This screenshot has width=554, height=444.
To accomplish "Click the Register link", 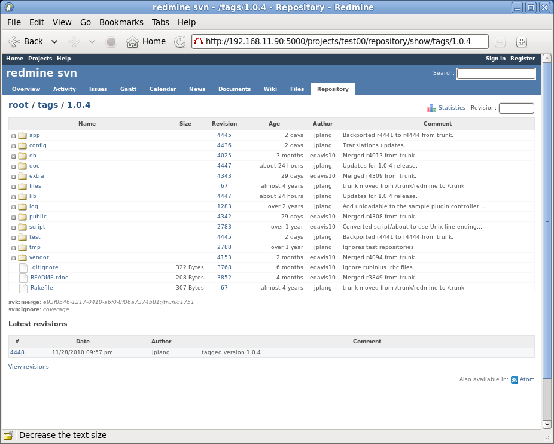I will click(522, 59).
